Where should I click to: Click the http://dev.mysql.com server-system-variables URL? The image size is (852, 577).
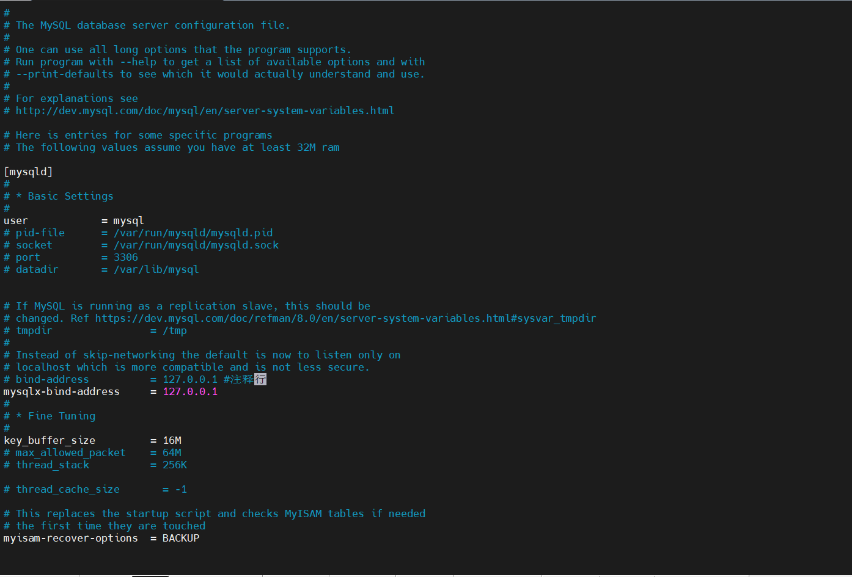(205, 111)
